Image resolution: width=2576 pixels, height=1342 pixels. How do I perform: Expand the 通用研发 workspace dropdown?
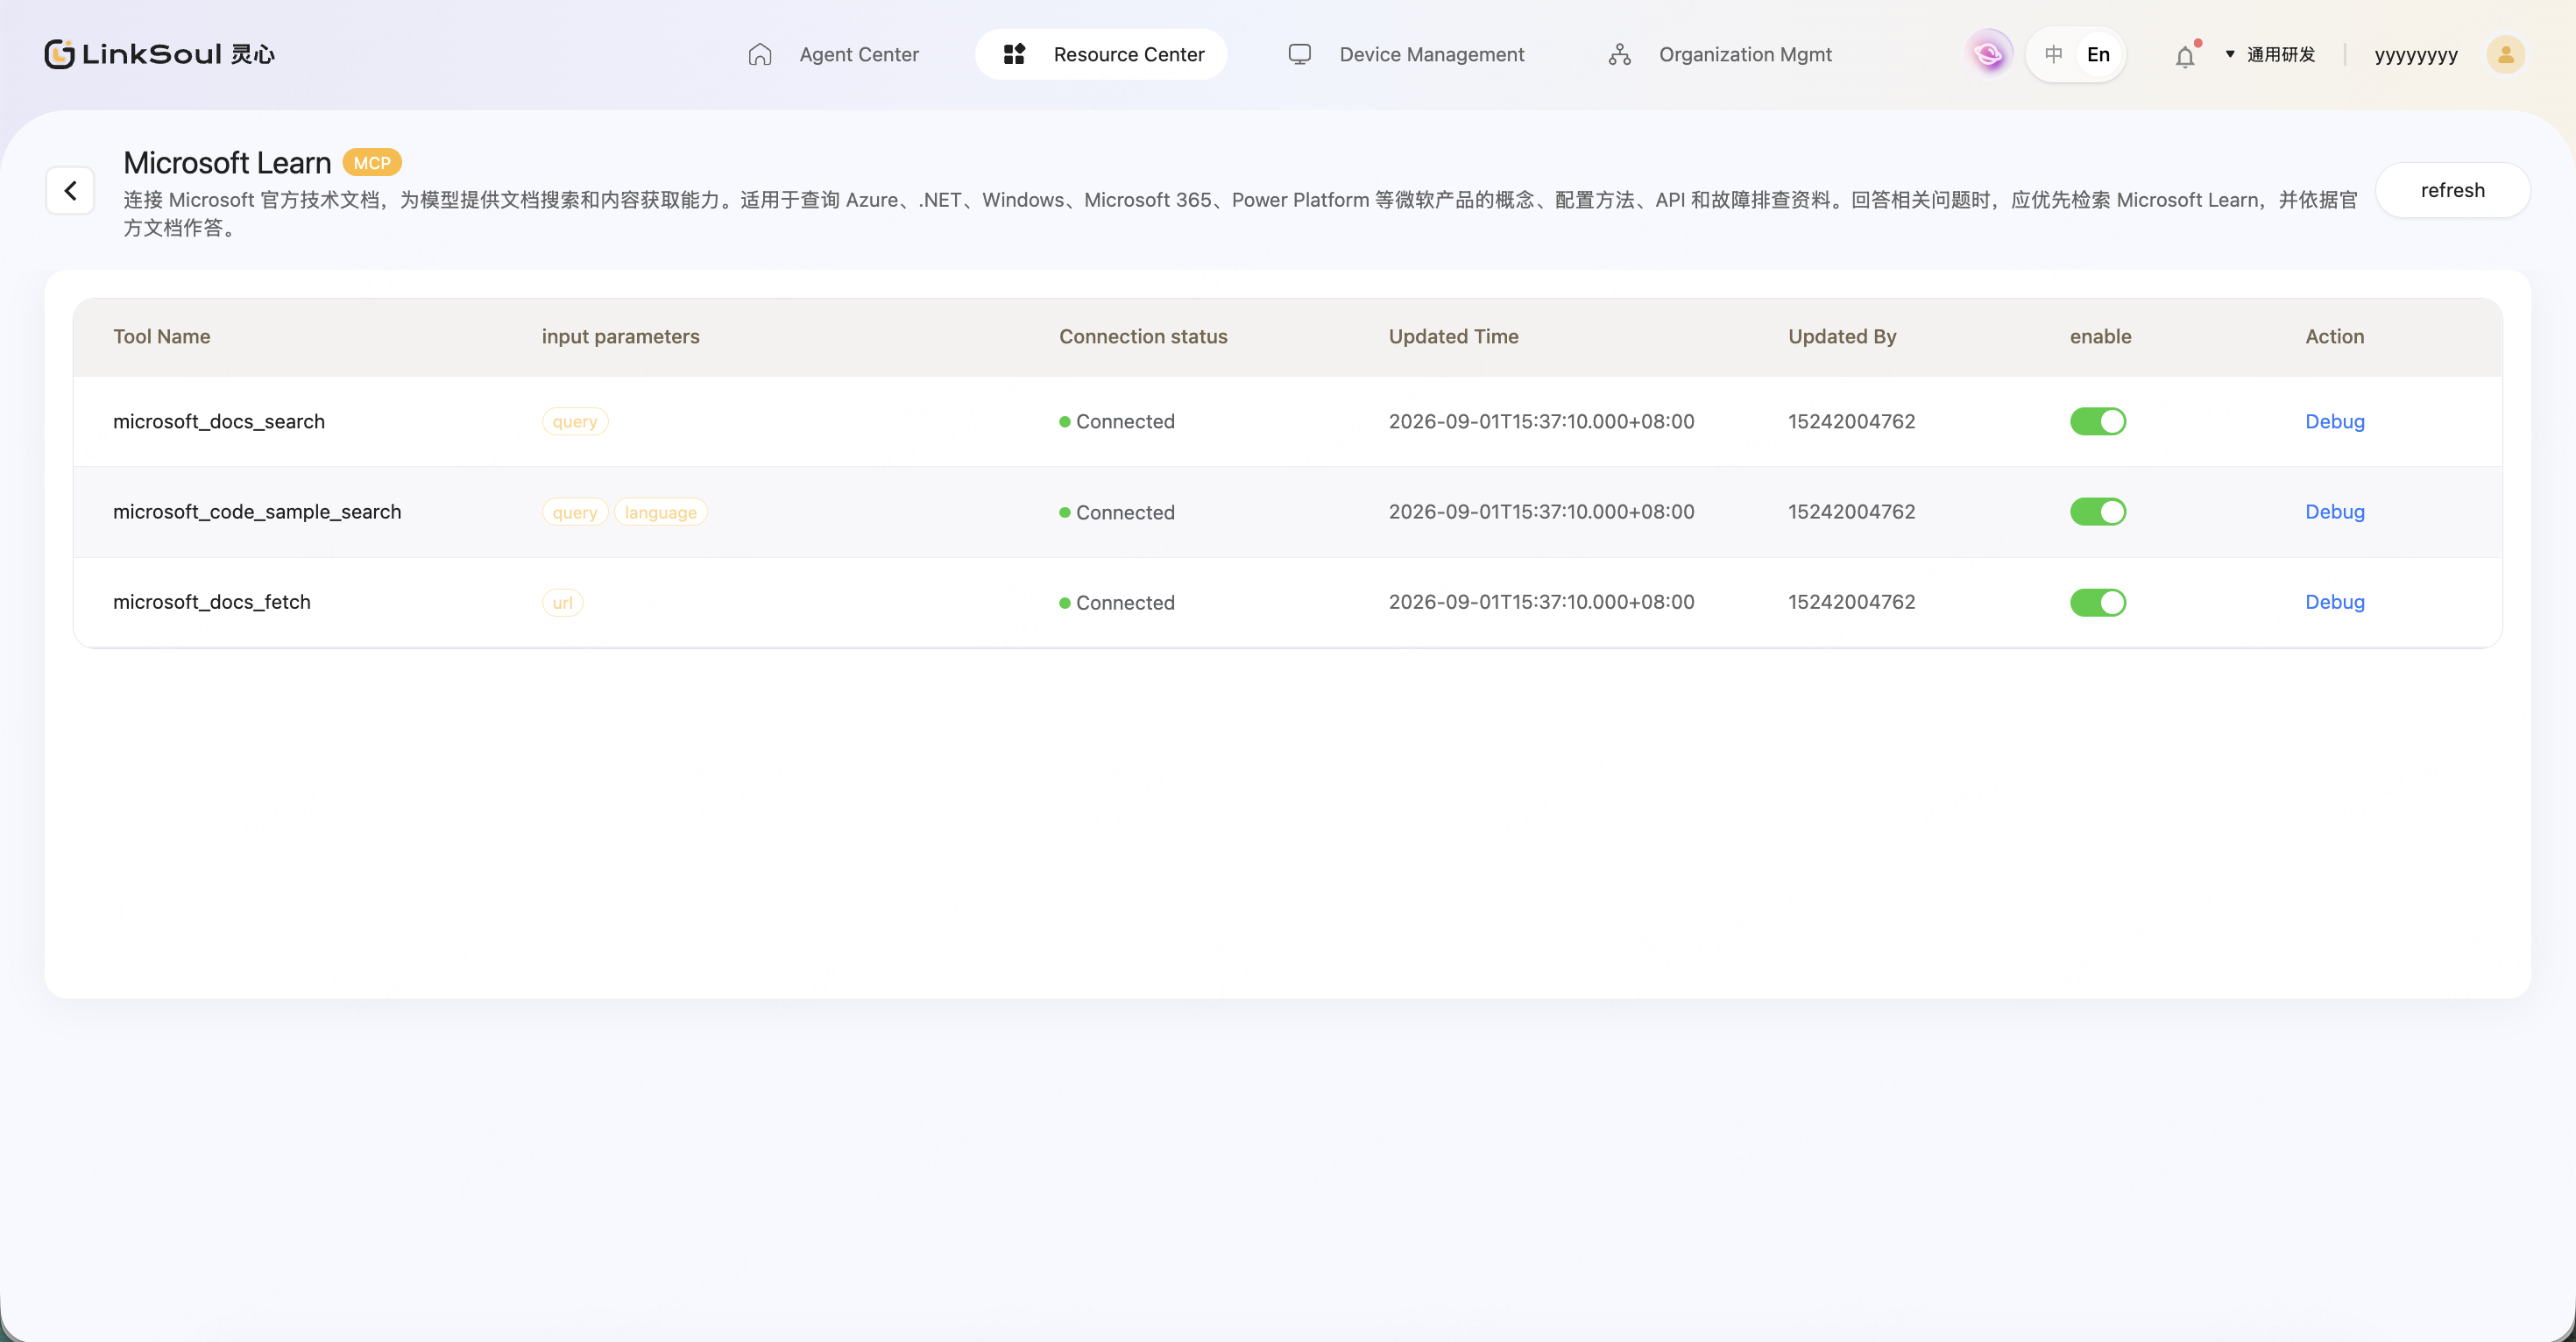tap(2270, 54)
